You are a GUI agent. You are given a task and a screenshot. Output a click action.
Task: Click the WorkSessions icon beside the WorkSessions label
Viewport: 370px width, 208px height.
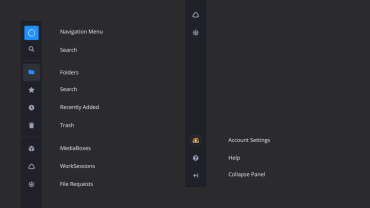[31, 166]
